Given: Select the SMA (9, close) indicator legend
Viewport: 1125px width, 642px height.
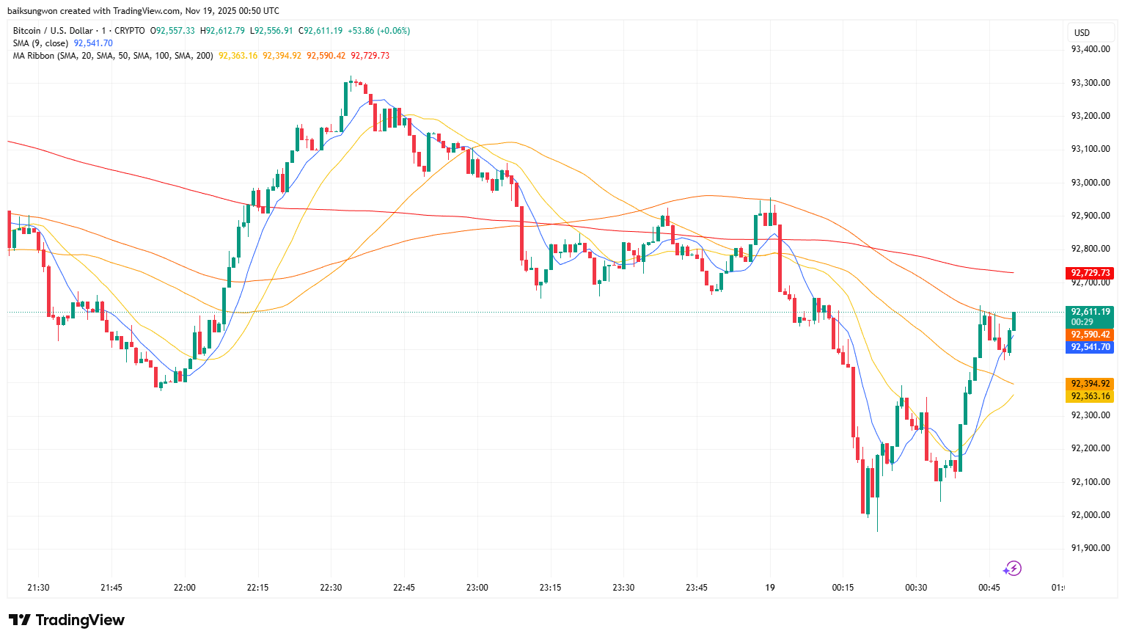Looking at the screenshot, I should 41,43.
